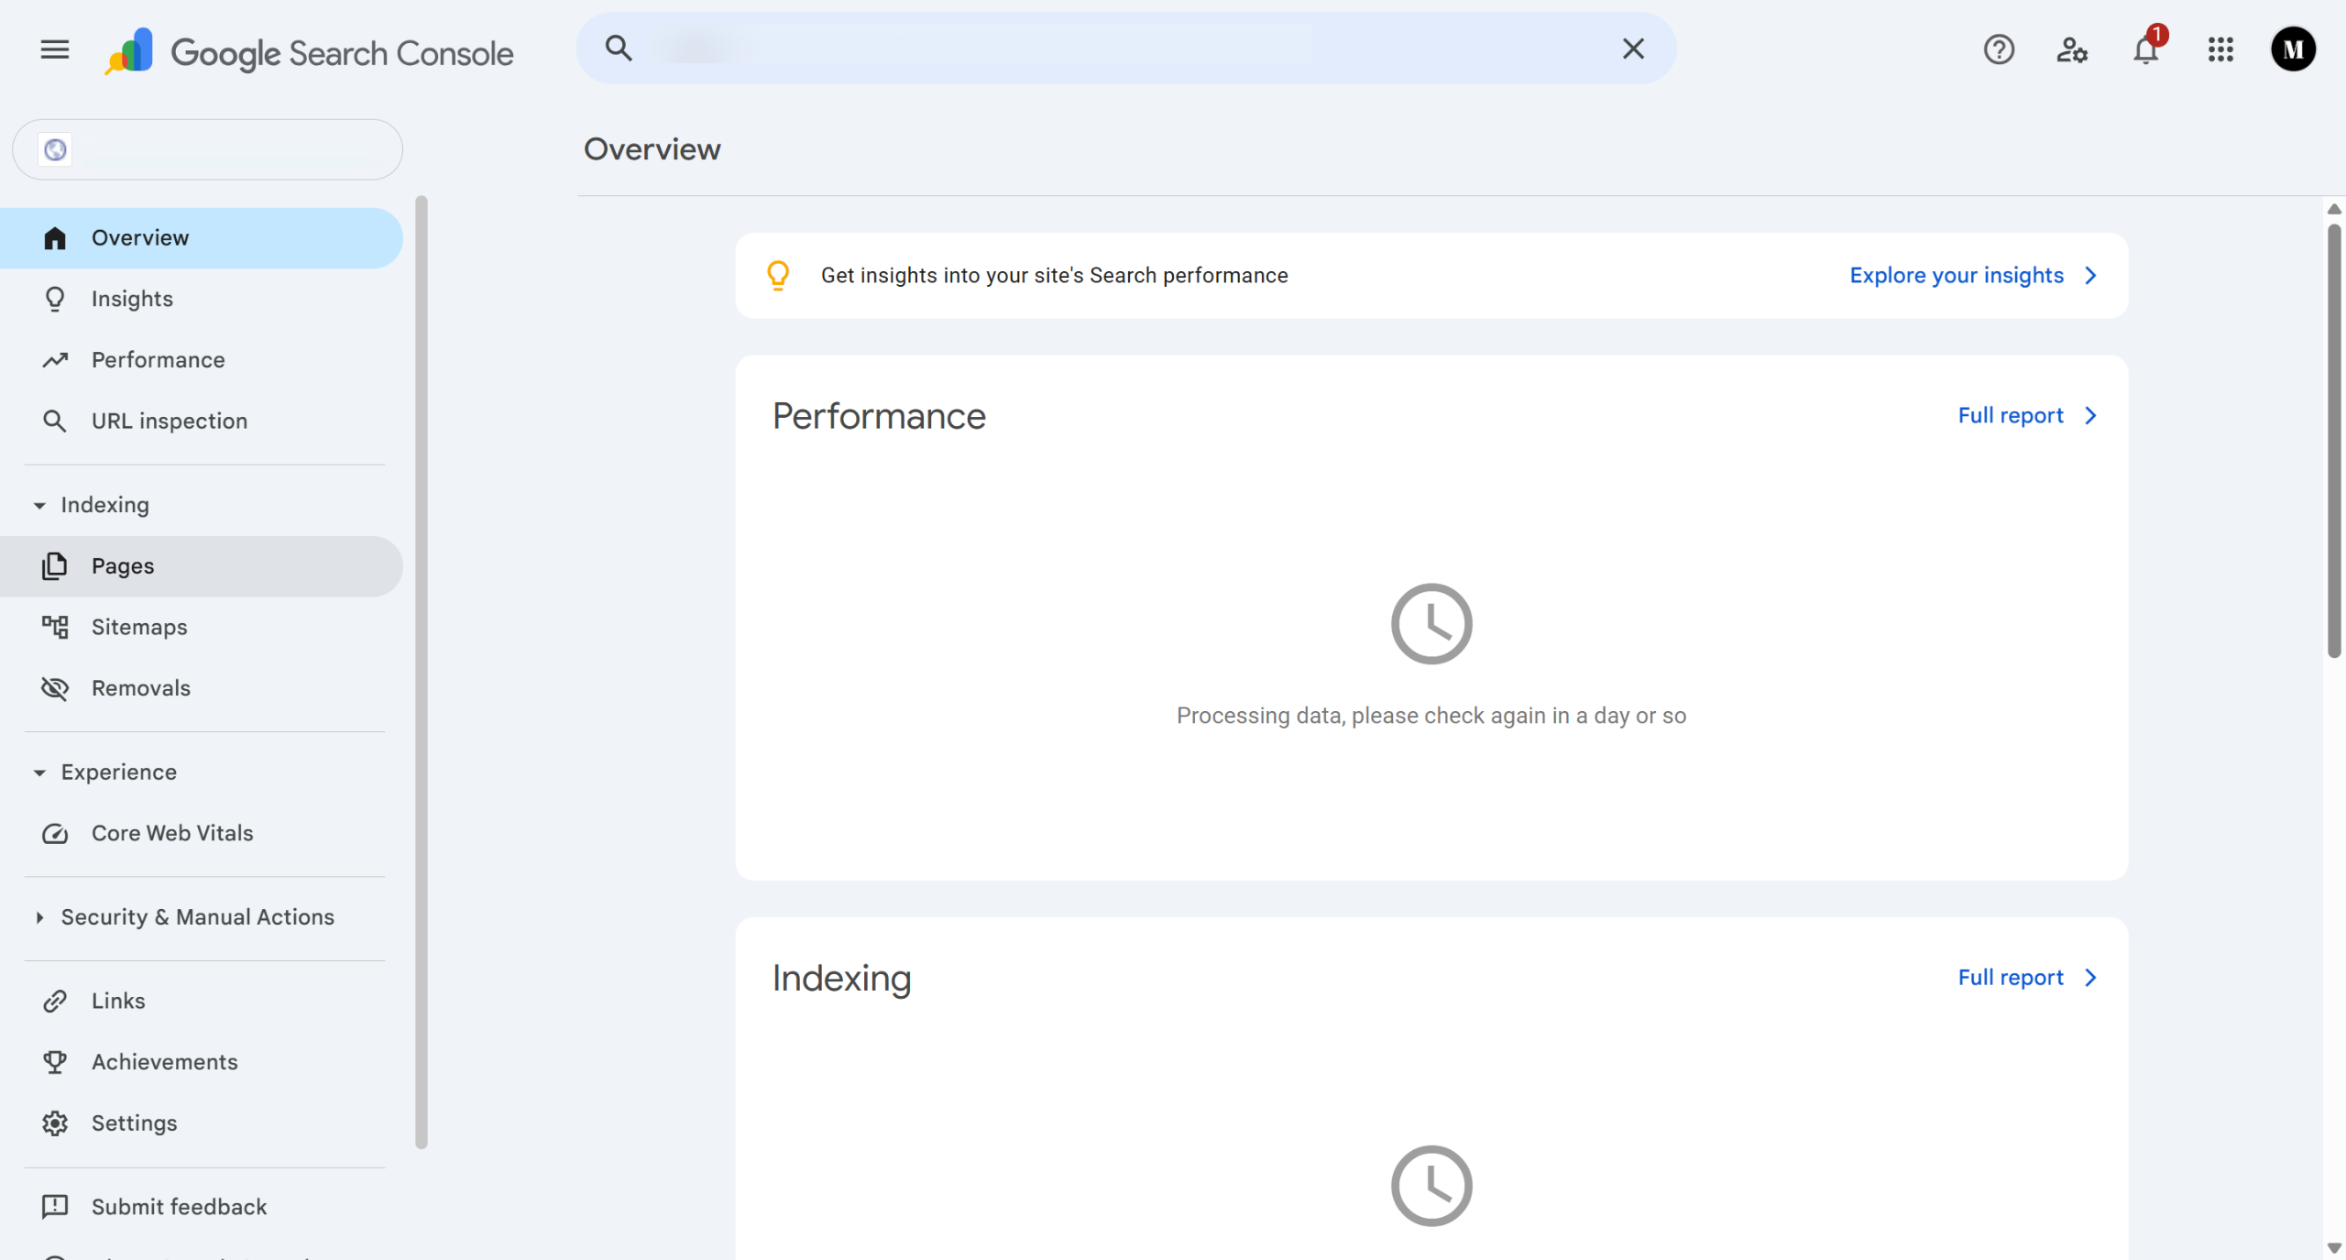
Task: Click the page vertical scrollbar
Action: (x=2333, y=440)
